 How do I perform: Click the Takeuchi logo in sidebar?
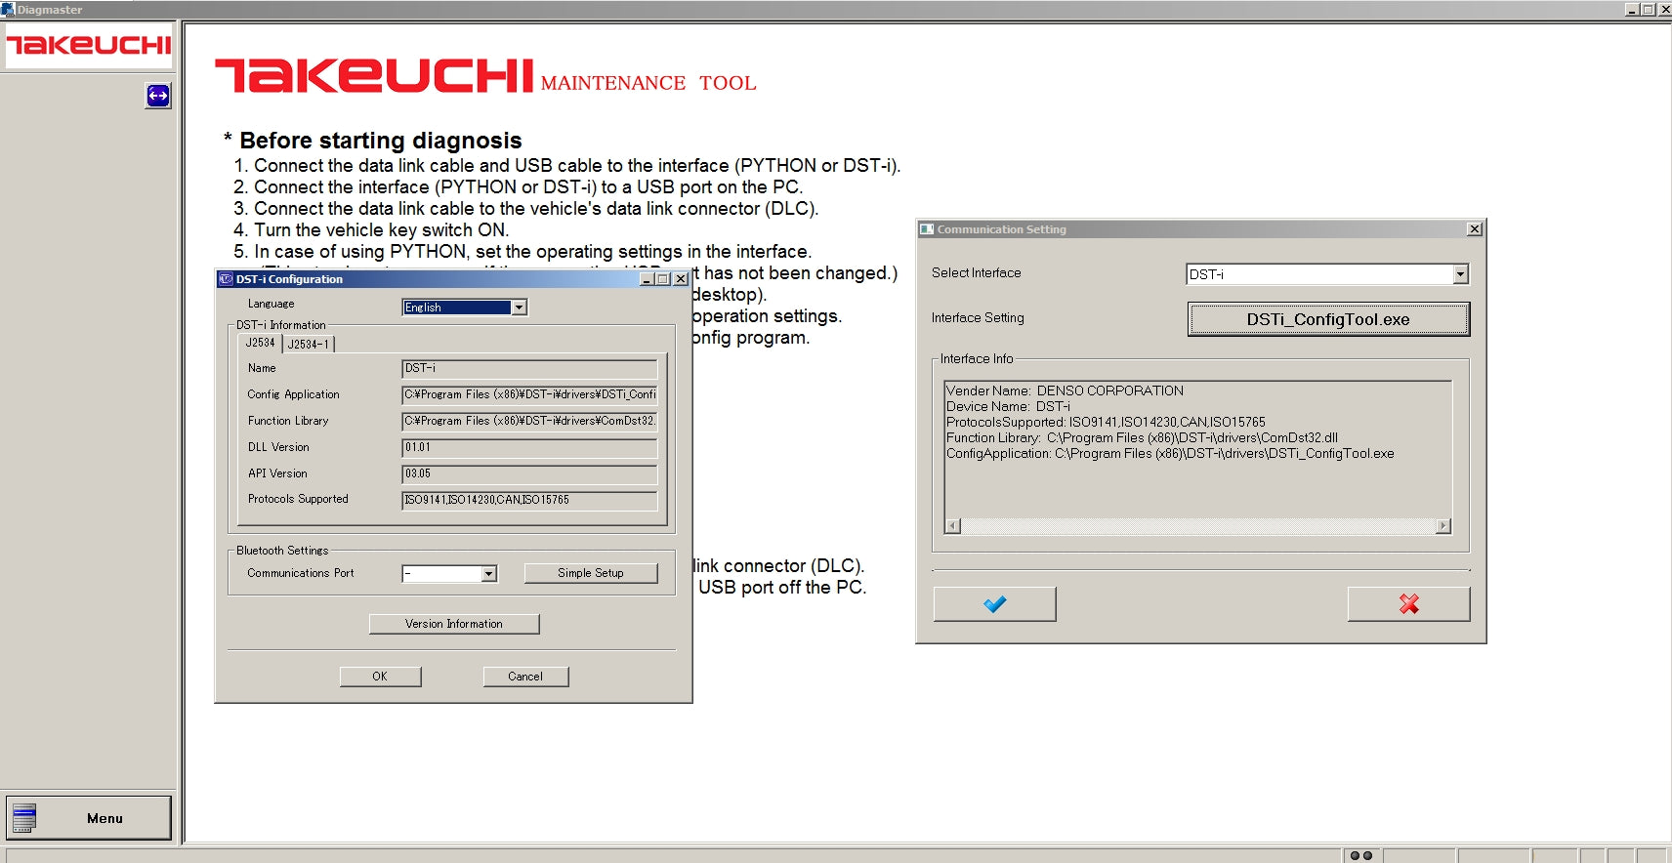coord(89,45)
